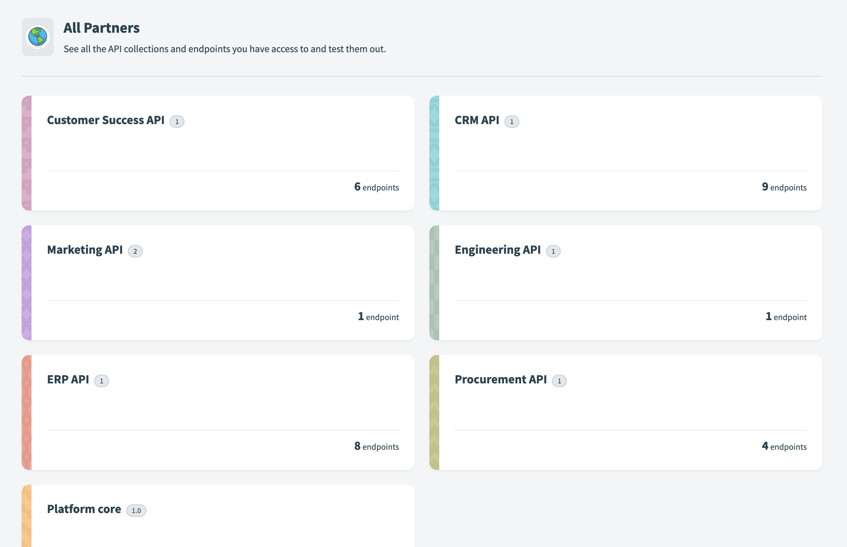The width and height of the screenshot is (847, 547).
Task: Open the CRM API collection
Action: (x=477, y=120)
